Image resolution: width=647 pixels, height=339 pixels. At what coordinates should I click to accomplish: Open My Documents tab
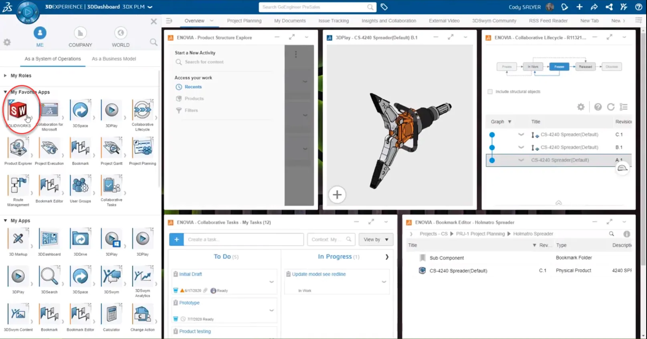click(290, 21)
